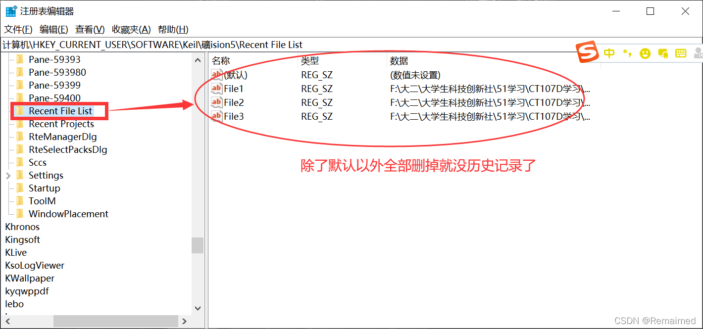The image size is (703, 329).
Task: Click the Recent File List folder icon
Action: click(20, 111)
